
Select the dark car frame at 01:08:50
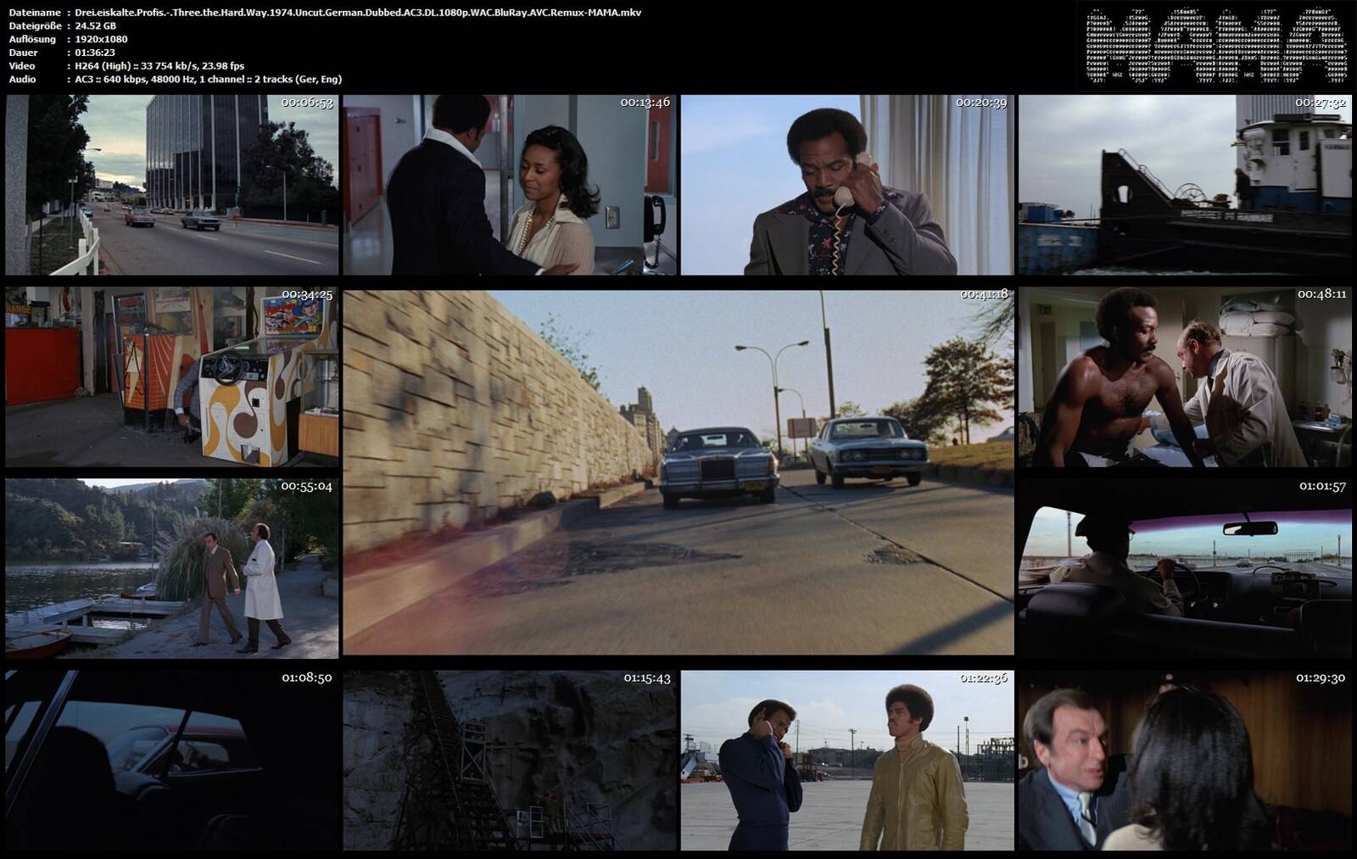pyautogui.click(x=172, y=761)
